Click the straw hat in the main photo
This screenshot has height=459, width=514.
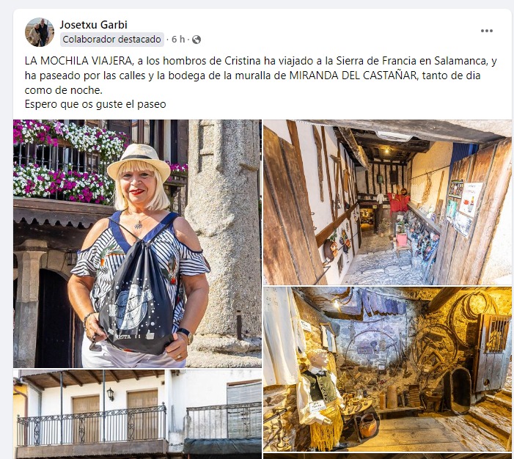139,161
